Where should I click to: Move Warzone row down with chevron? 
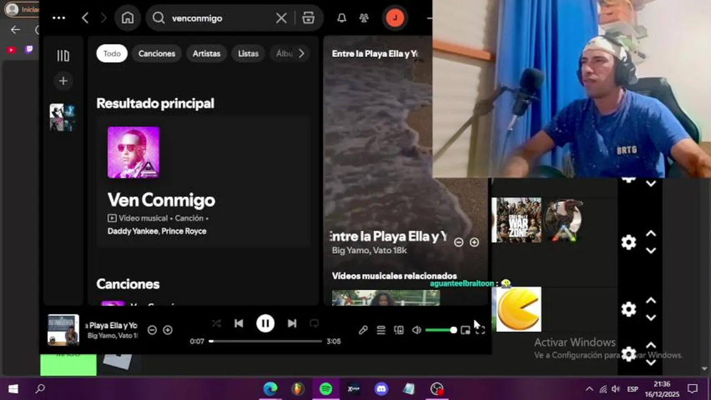click(x=651, y=251)
